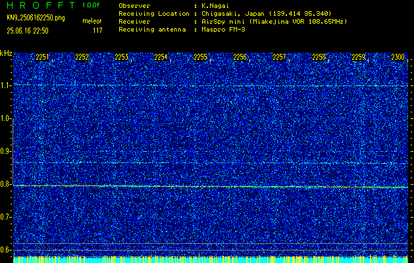Click the faint spectral line near 1.1 kHz
Viewport: 414px width, 263px height.
point(211,85)
